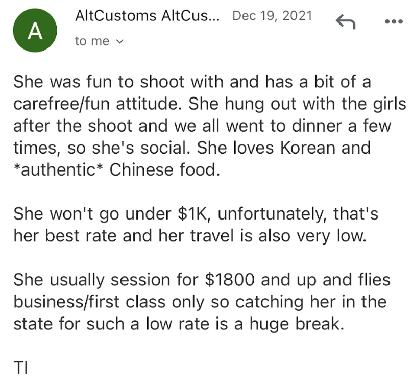Screen dimensions: 413x390
Task: Open sender name 'AltCustoms AltCus...'
Action: tap(147, 16)
